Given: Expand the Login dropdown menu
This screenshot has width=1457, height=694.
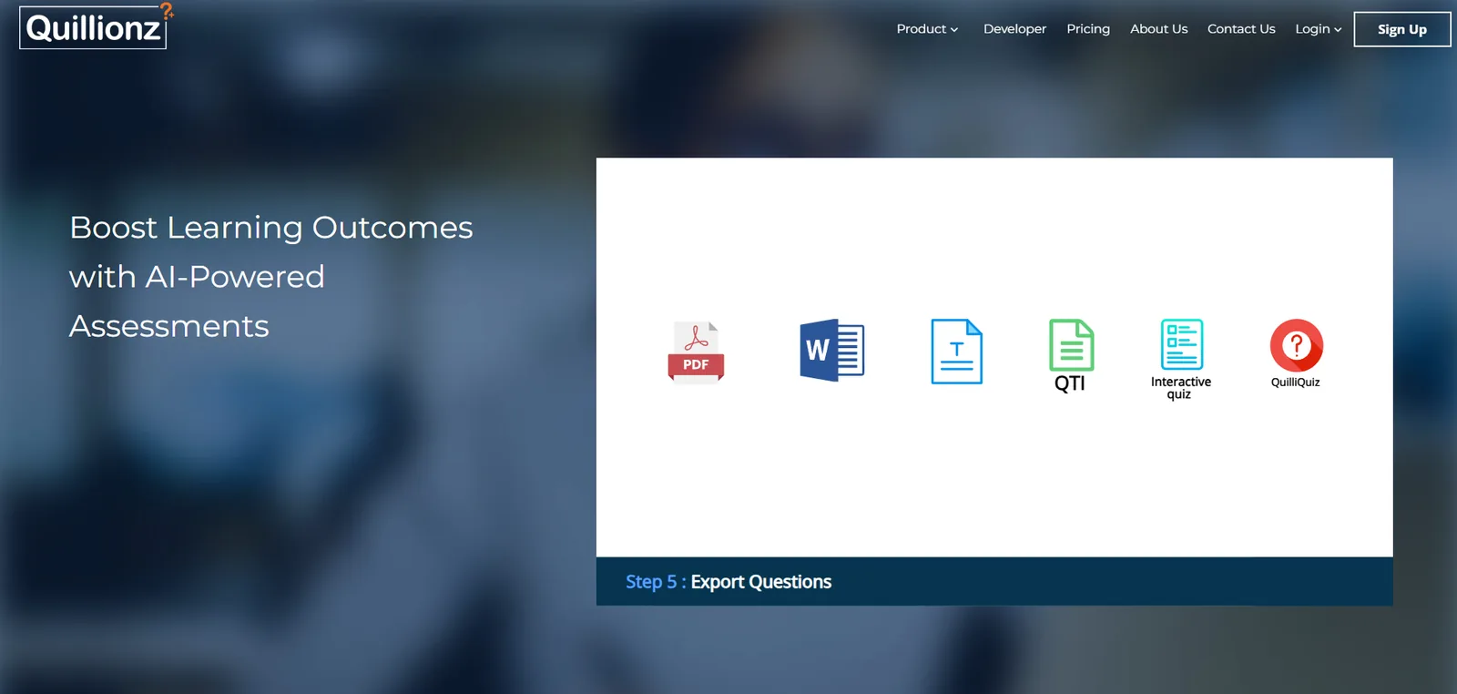Looking at the screenshot, I should point(1318,29).
